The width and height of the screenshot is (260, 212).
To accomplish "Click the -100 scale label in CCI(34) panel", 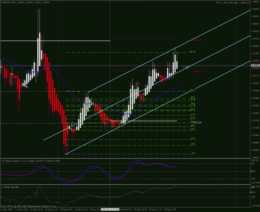I will (x=253, y=197).
